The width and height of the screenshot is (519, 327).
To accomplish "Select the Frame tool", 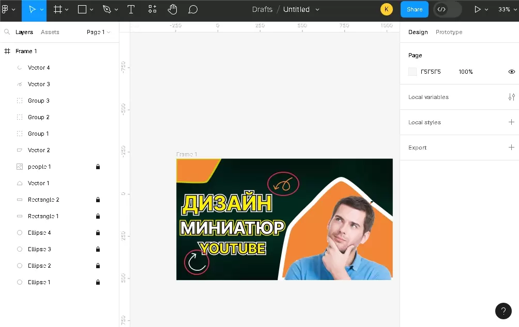I will point(58,9).
